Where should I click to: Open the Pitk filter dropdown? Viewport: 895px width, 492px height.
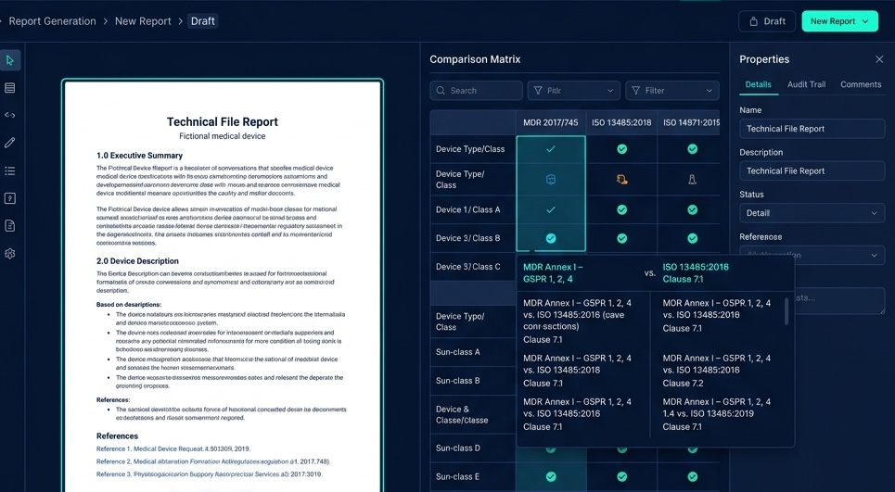tap(574, 91)
